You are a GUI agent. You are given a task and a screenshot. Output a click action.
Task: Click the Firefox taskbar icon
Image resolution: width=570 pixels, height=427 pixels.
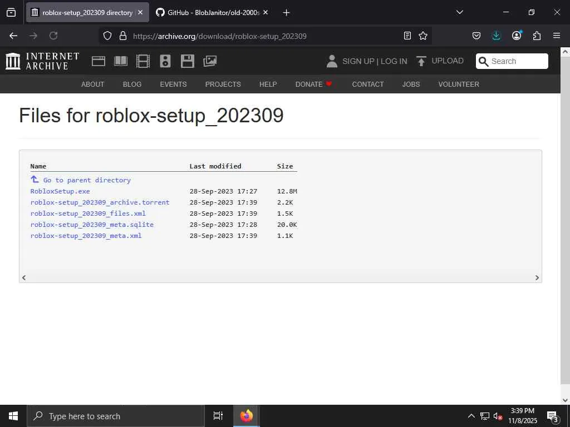(247, 416)
